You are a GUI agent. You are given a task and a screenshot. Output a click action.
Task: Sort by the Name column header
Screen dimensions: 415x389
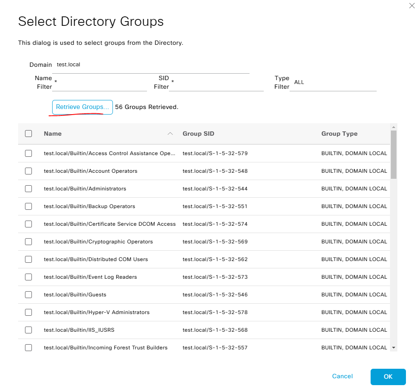click(53, 134)
